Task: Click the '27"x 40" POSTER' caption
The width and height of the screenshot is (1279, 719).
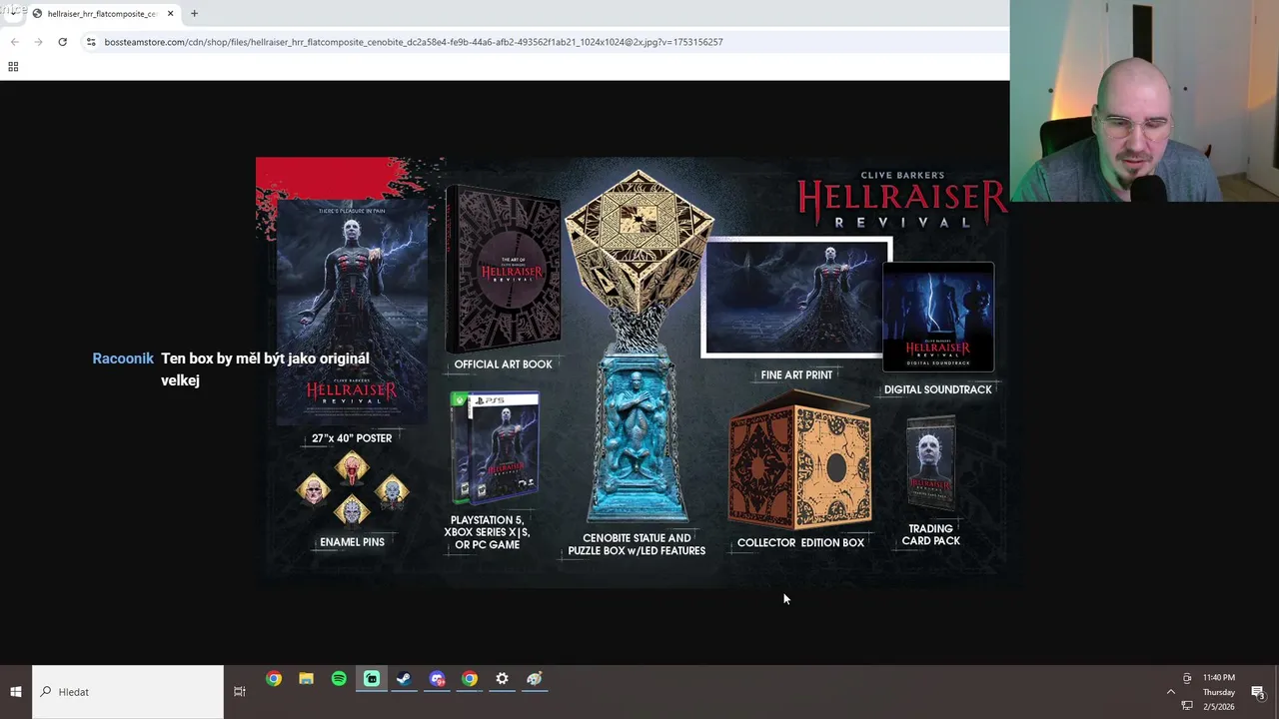Action: pos(351,438)
